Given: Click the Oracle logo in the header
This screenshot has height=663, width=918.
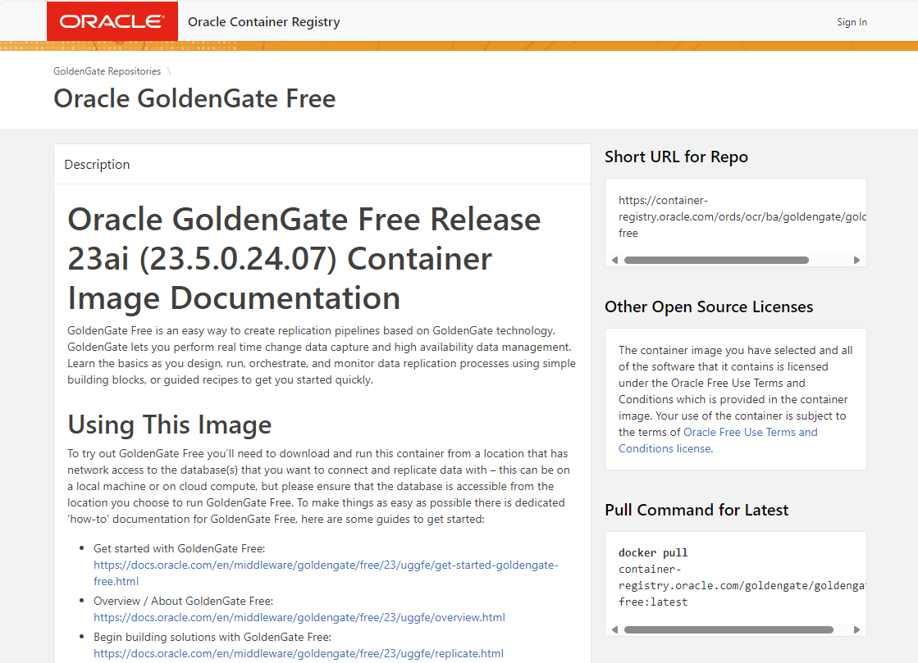Looking at the screenshot, I should [112, 20].
